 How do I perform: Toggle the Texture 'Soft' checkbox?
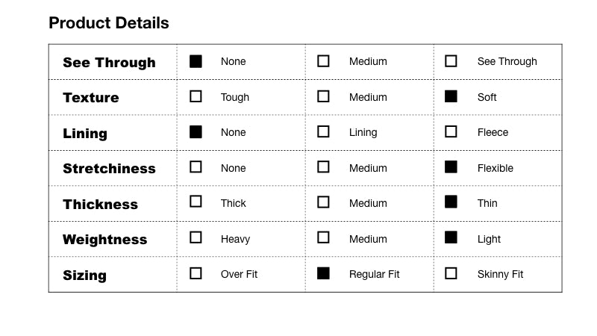tap(451, 96)
